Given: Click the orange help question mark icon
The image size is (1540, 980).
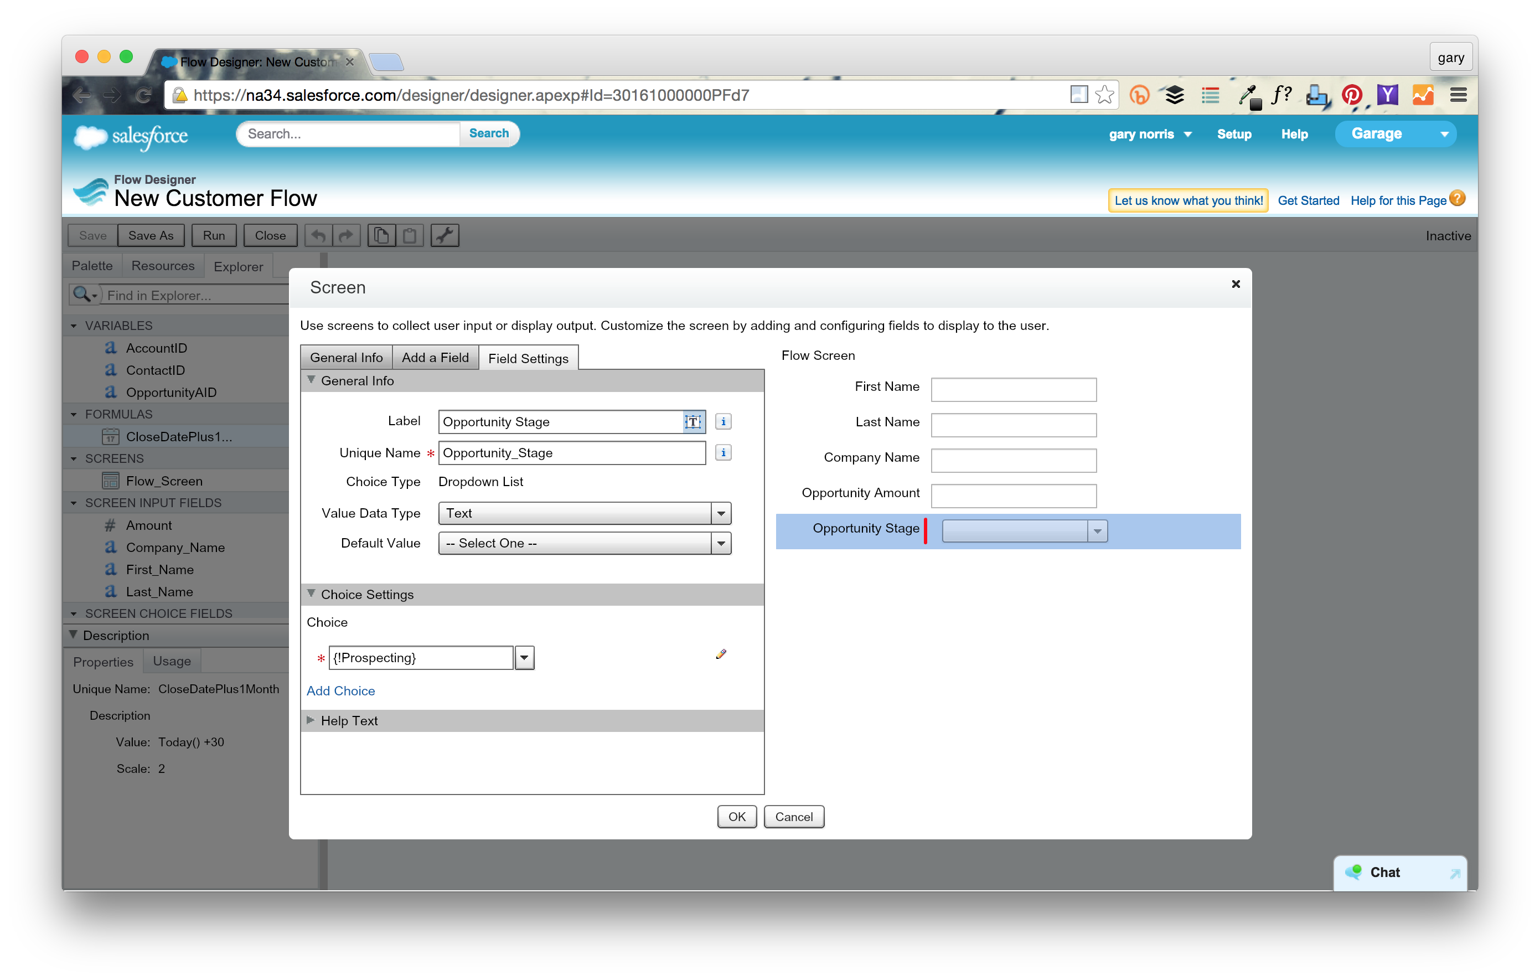Looking at the screenshot, I should point(1458,198).
